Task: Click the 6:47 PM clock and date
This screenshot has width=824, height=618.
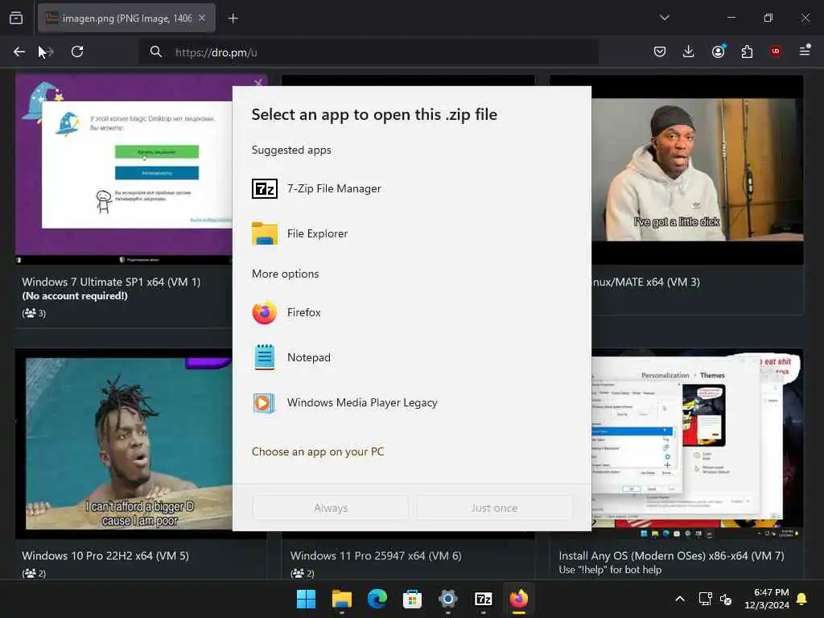Action: tap(767, 599)
